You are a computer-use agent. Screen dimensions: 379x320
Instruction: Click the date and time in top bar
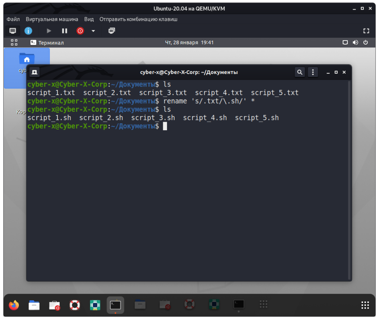189,43
